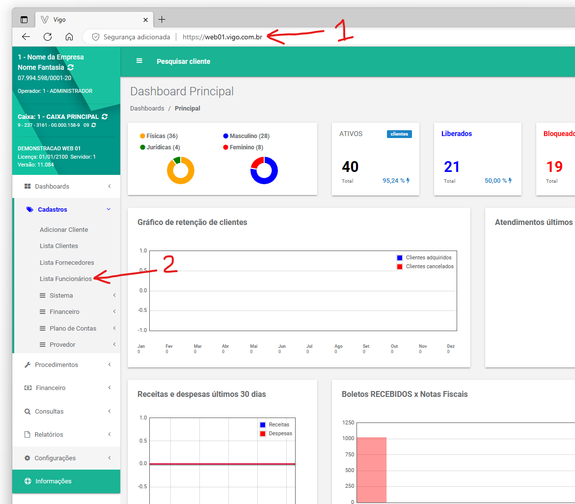Expand the Consultas menu chevron
Screen dimensions: 575x504
(110, 411)
